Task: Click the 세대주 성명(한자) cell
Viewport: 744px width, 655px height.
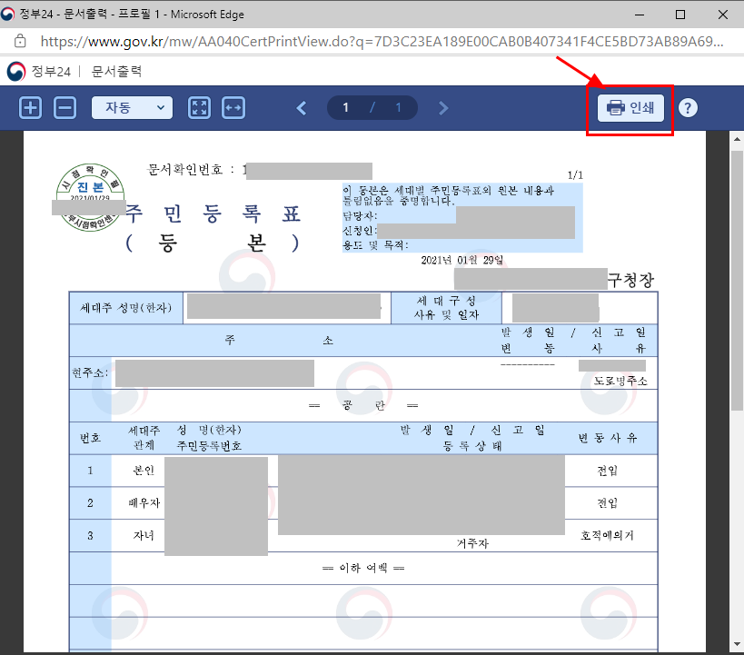Action: coord(125,308)
